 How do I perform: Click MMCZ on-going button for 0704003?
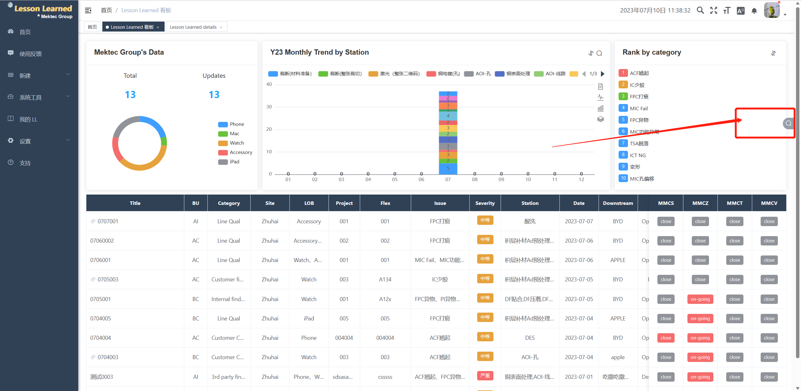[x=700, y=357]
